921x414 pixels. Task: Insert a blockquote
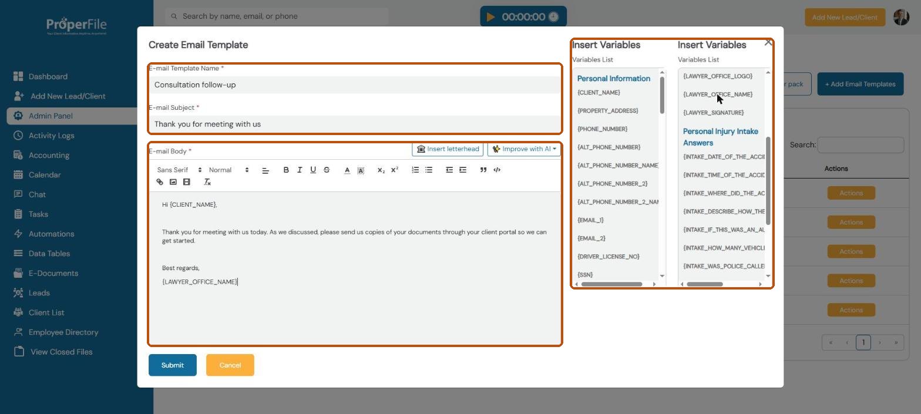click(483, 170)
